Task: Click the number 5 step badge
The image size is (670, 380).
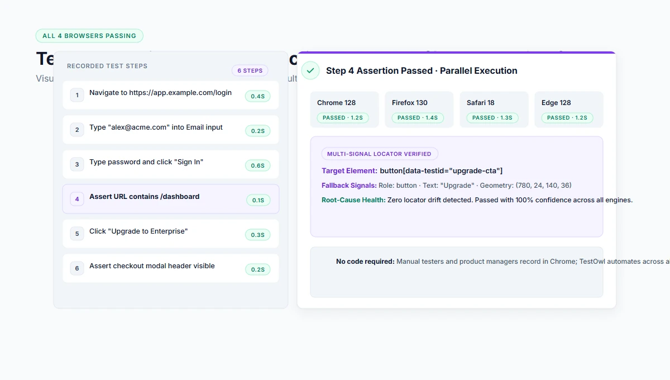Action: [x=77, y=234]
